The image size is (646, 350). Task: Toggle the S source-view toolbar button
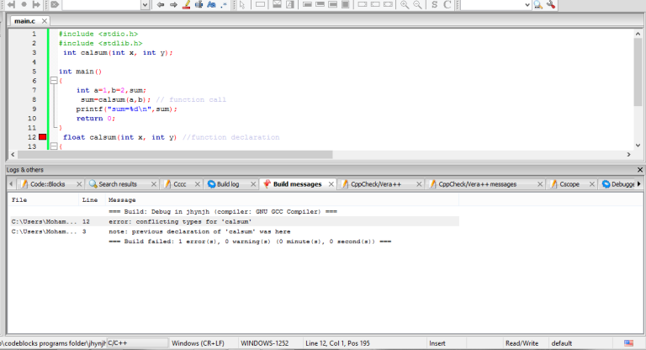(x=434, y=5)
